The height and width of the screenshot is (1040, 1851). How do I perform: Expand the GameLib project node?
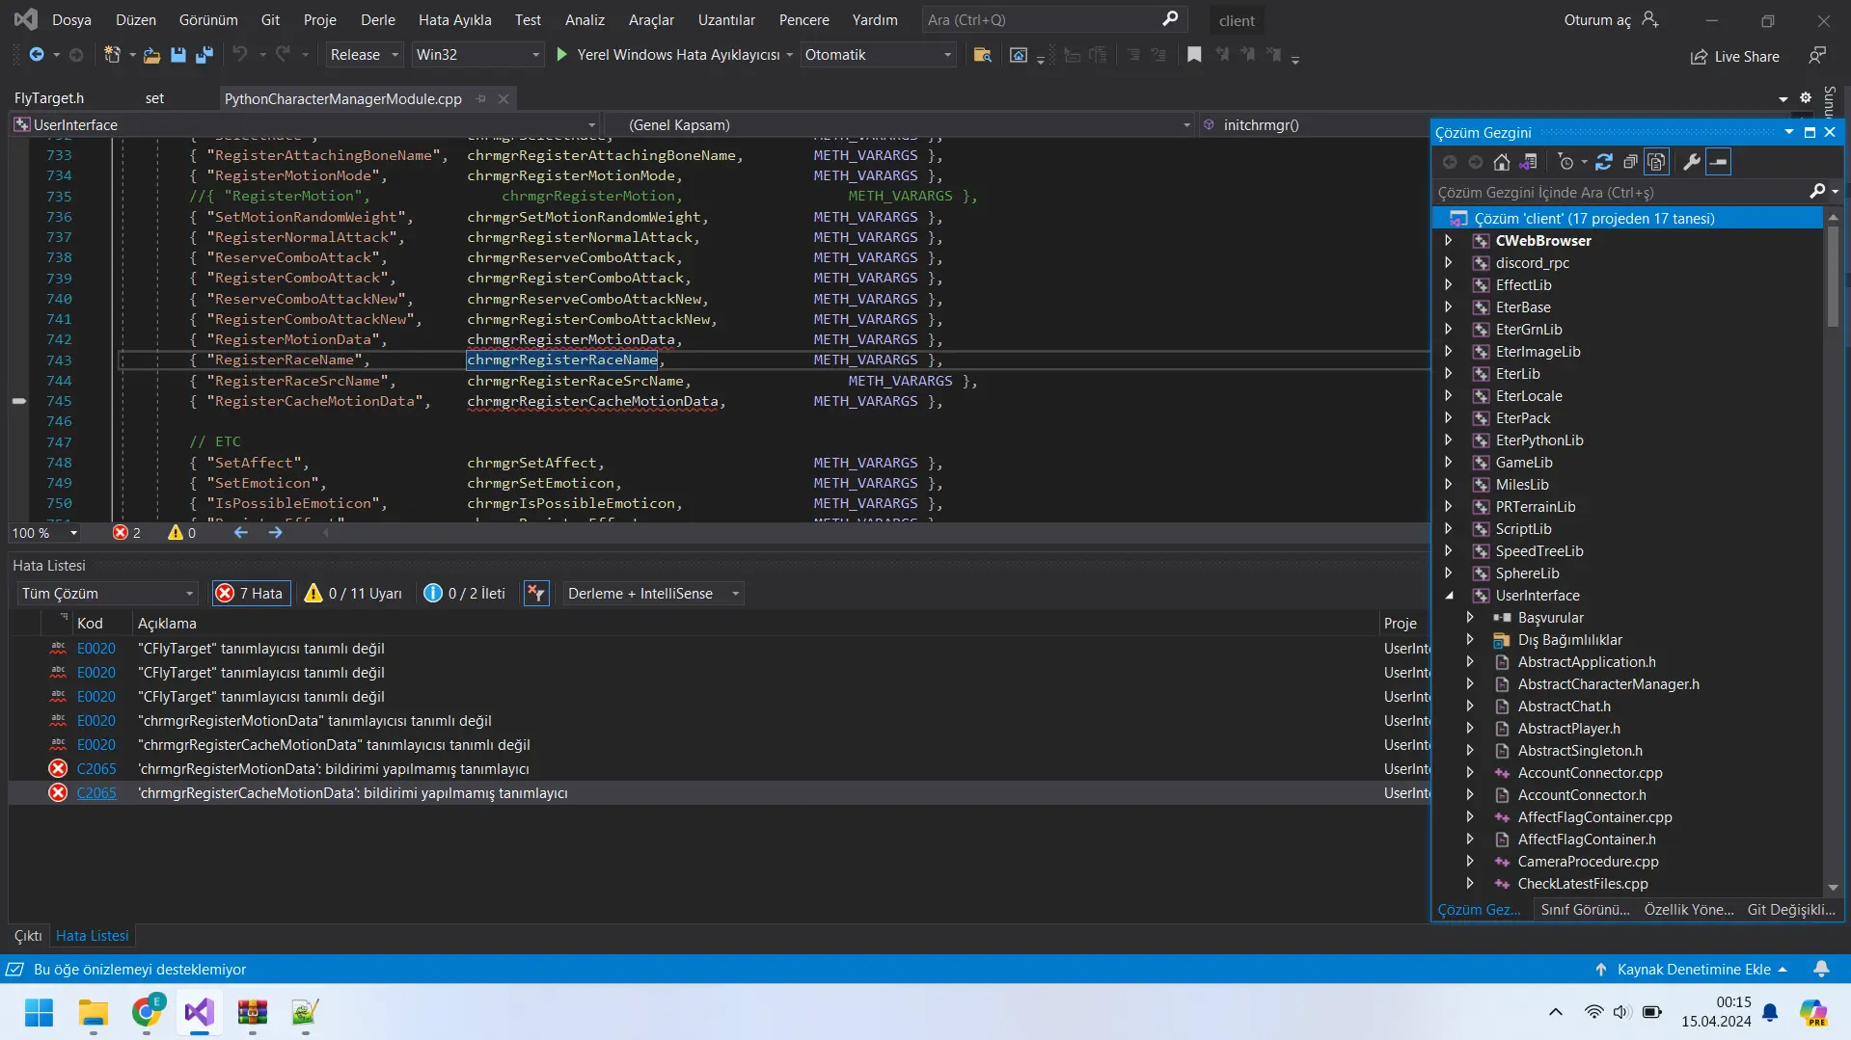pyautogui.click(x=1449, y=463)
